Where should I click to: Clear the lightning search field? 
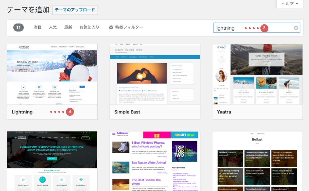tap(296, 28)
